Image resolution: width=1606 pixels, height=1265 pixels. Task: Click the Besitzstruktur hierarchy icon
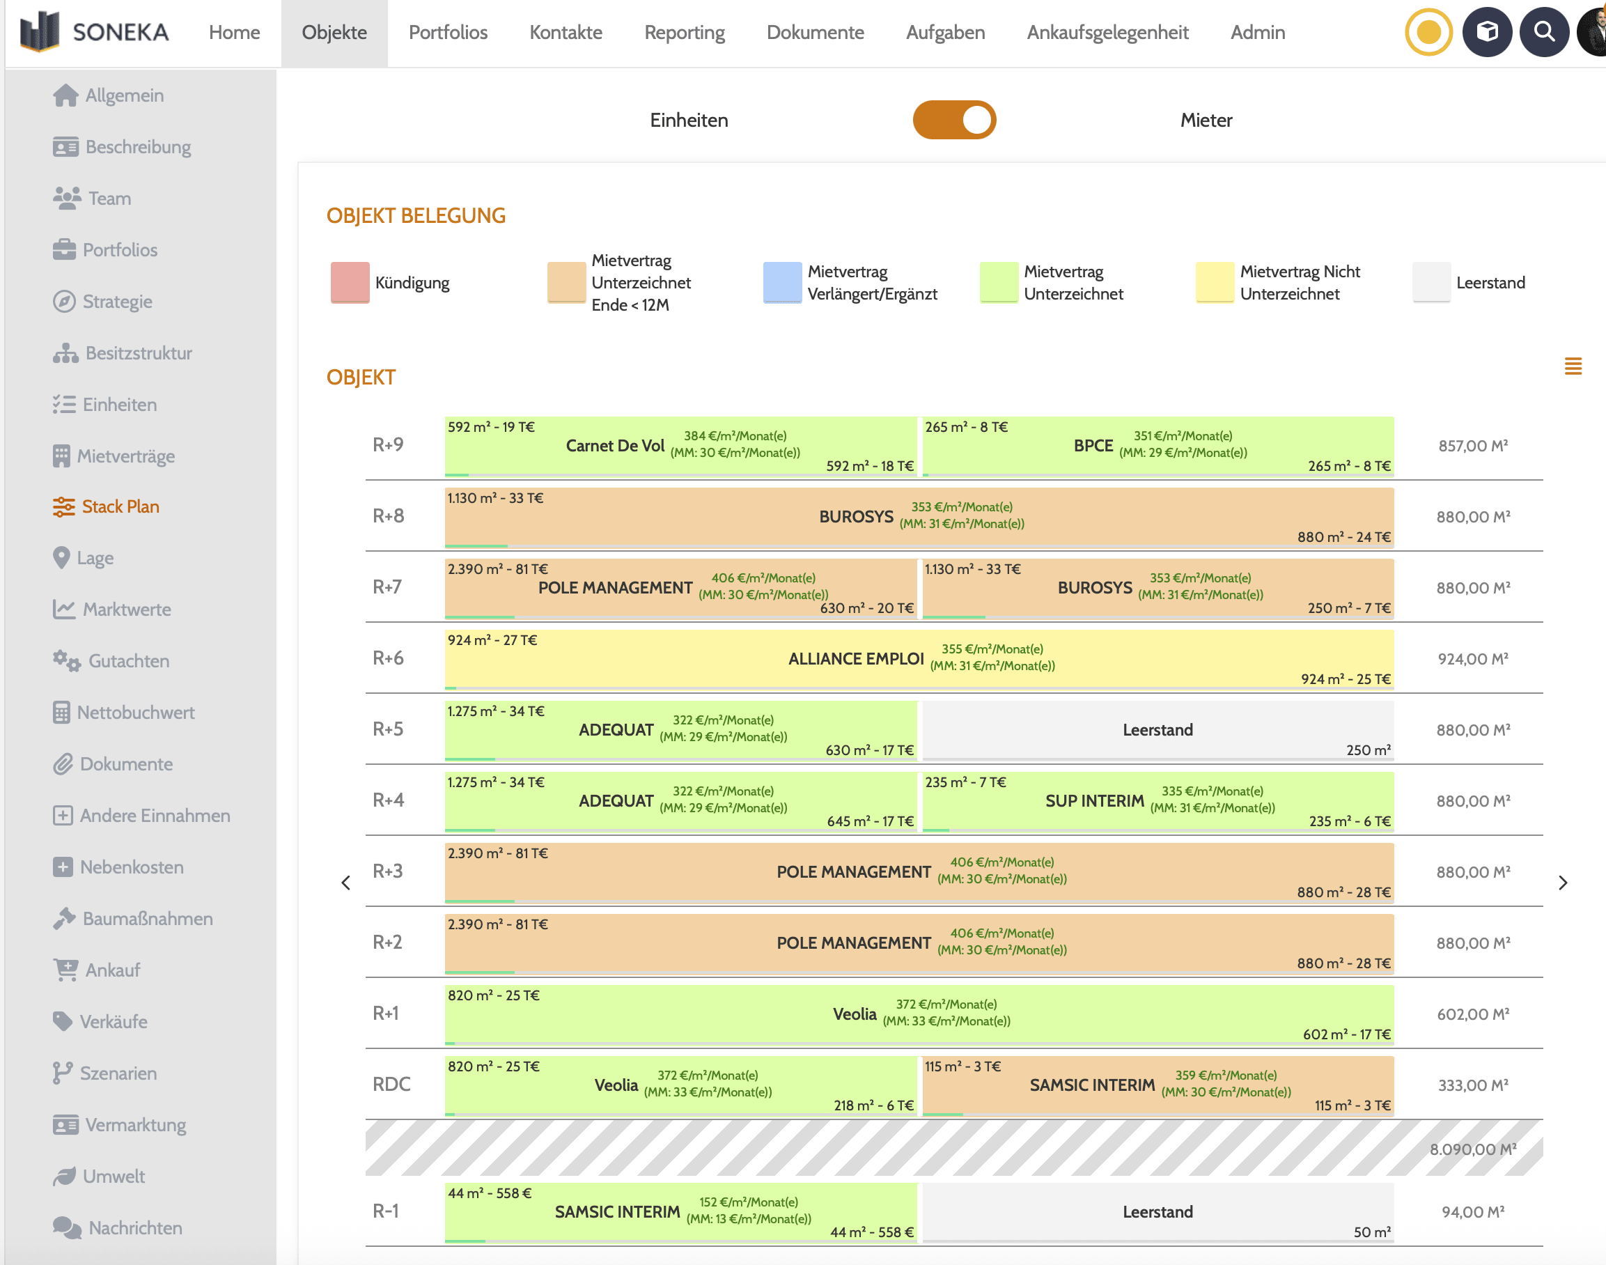click(65, 353)
